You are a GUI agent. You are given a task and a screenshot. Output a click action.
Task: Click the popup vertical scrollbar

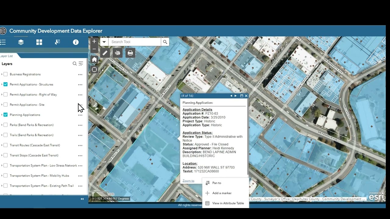point(248,137)
